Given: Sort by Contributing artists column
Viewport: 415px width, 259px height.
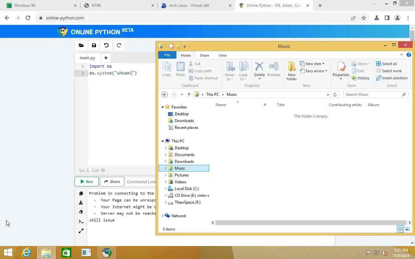Looking at the screenshot, I should click(x=345, y=105).
